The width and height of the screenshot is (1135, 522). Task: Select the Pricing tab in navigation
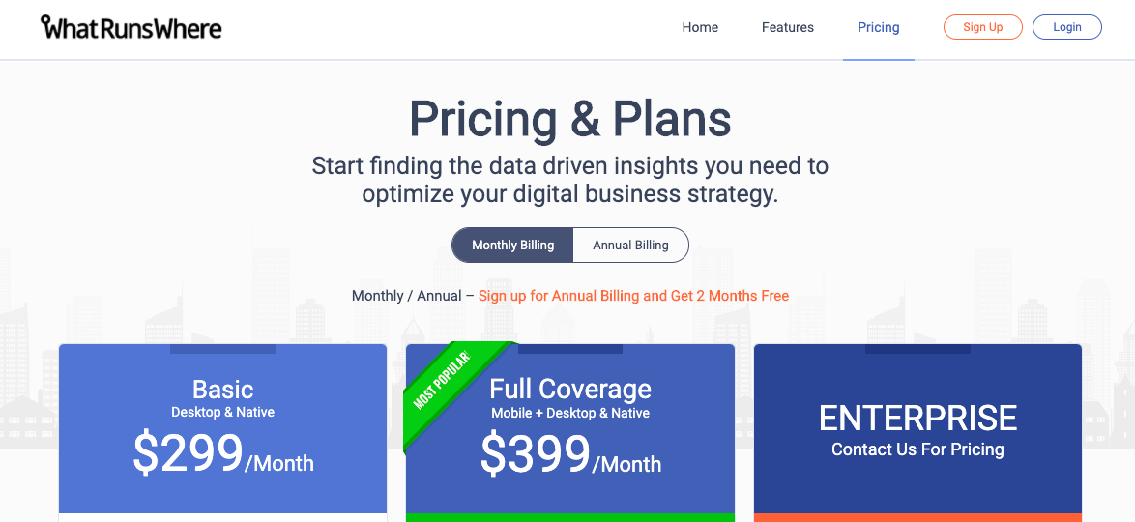coord(879,27)
